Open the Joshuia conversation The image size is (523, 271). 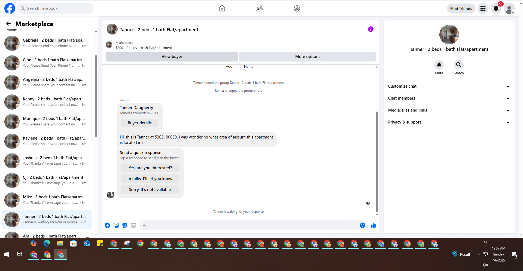tap(47, 161)
